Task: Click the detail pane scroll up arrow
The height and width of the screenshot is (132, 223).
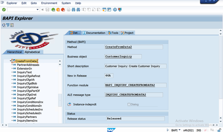Action: pyautogui.click(x=221, y=30)
